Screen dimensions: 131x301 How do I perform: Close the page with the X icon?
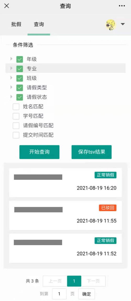(7, 6)
